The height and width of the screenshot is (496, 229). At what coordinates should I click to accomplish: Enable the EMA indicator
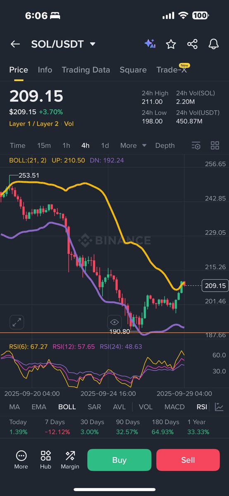39,407
